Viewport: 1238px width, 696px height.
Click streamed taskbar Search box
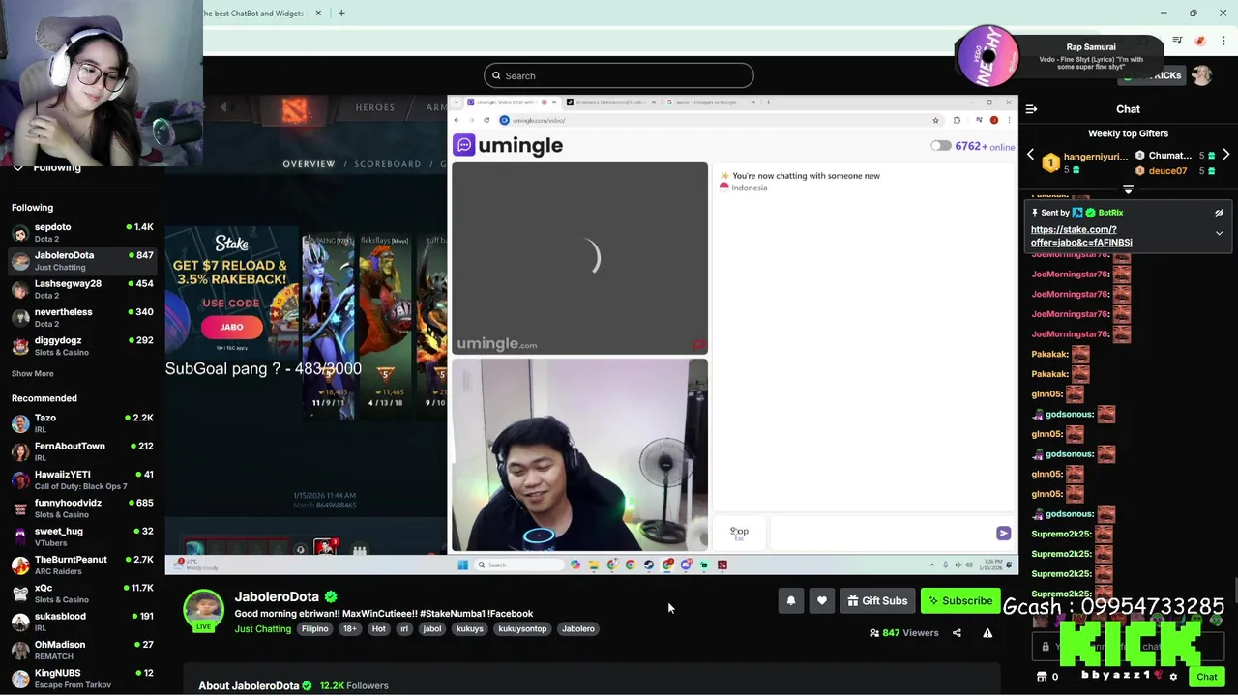518,565
